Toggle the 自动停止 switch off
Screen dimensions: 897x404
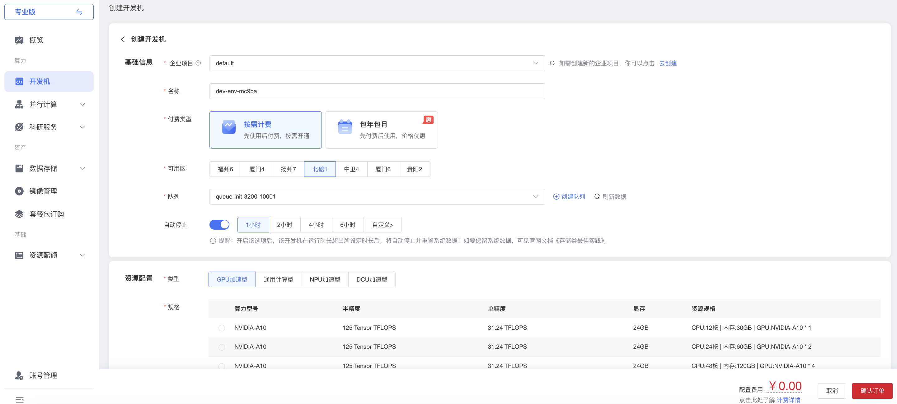click(x=219, y=225)
